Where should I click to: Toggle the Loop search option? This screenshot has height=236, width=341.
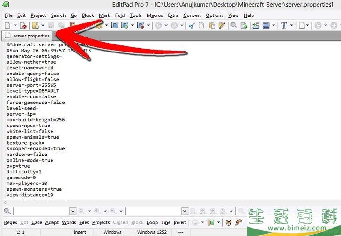152,222
